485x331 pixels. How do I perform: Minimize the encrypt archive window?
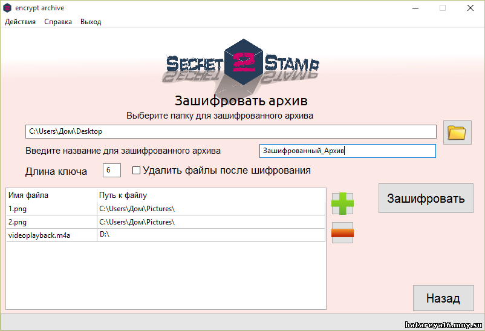coord(415,8)
